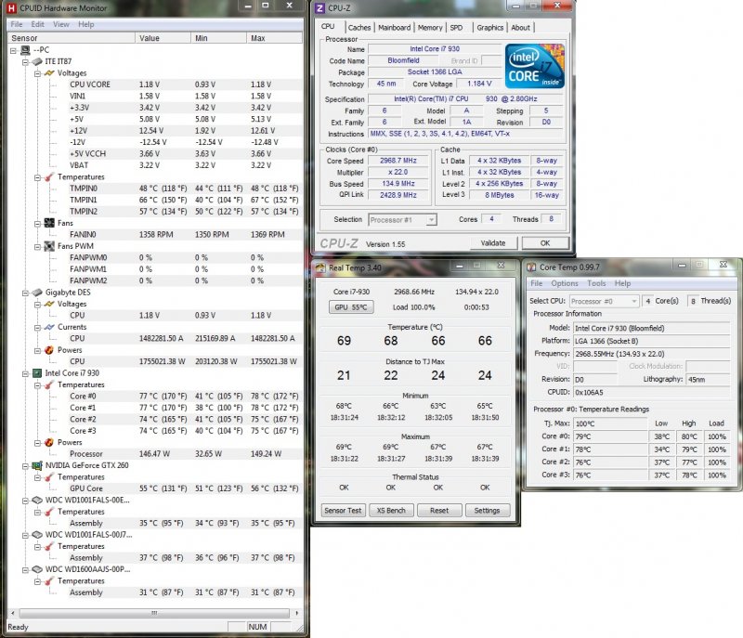Switch to the Graphics tab in CPU-Z
The height and width of the screenshot is (638, 743).
[x=490, y=28]
